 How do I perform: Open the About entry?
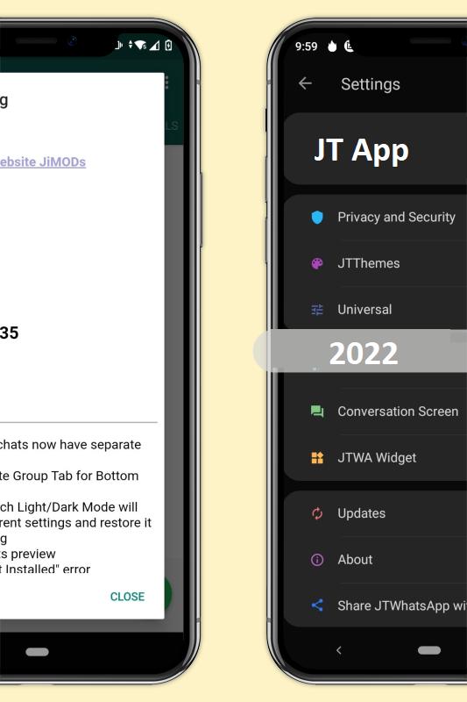375,560
